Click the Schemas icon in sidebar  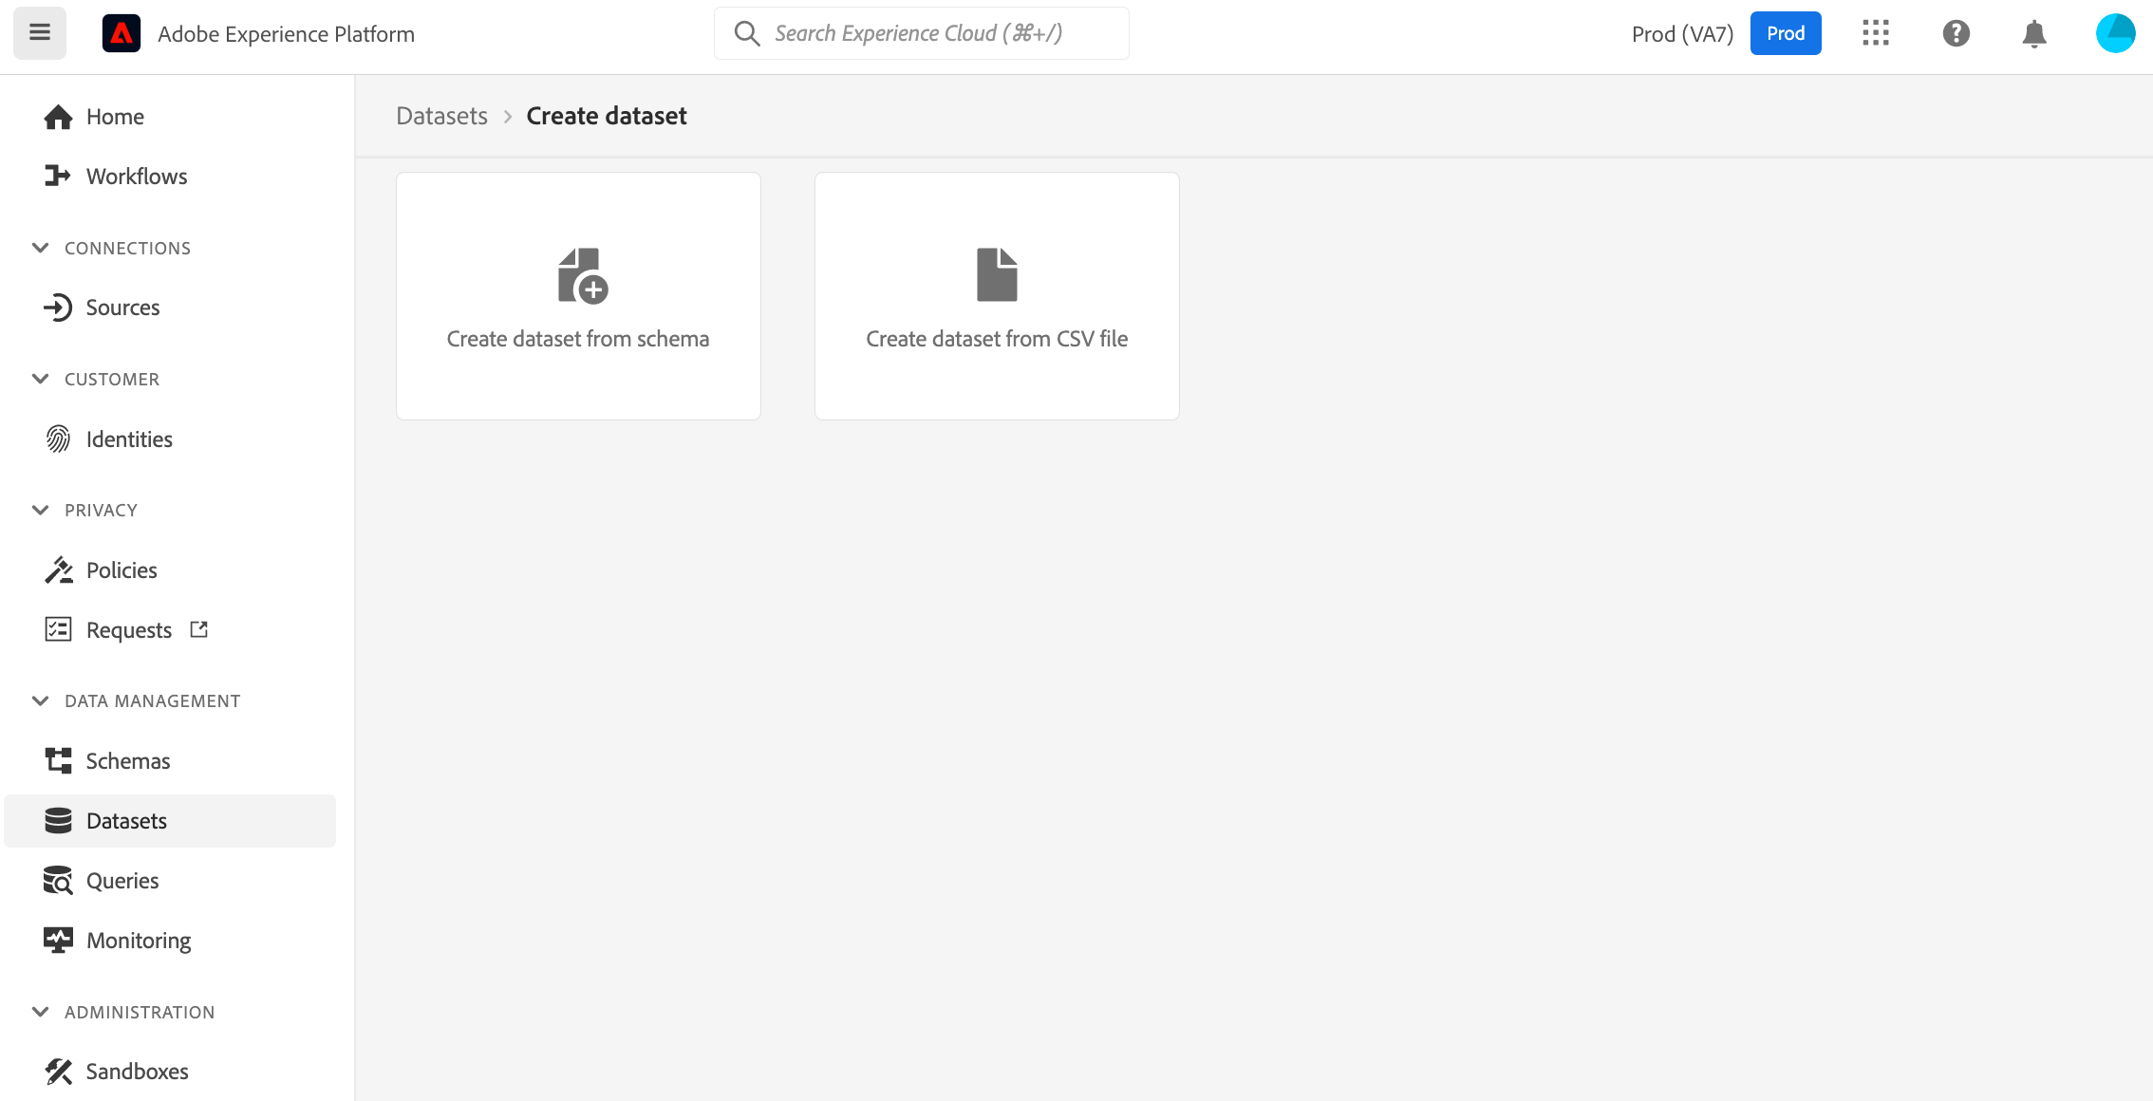pos(58,760)
